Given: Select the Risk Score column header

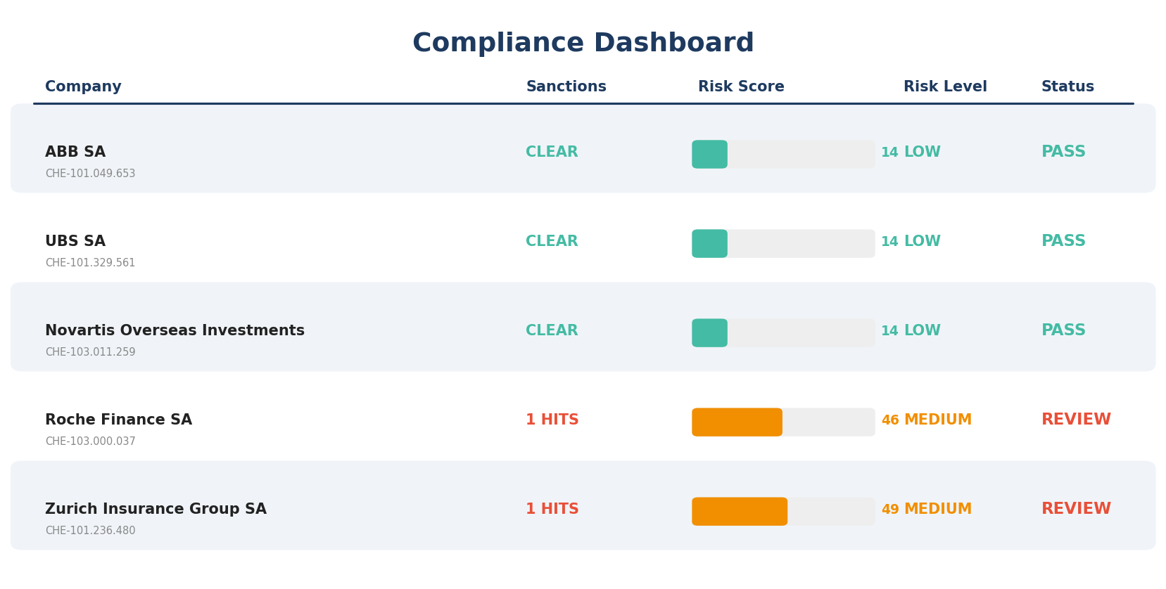Looking at the screenshot, I should click(741, 87).
